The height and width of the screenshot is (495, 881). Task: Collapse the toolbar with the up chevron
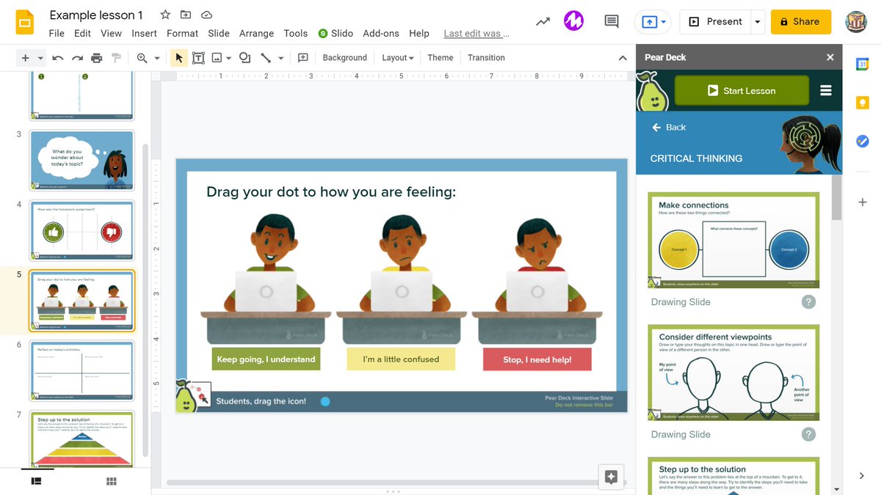tap(623, 58)
